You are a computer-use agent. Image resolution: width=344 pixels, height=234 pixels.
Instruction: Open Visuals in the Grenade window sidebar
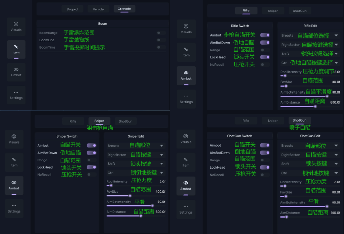coord(16,27)
